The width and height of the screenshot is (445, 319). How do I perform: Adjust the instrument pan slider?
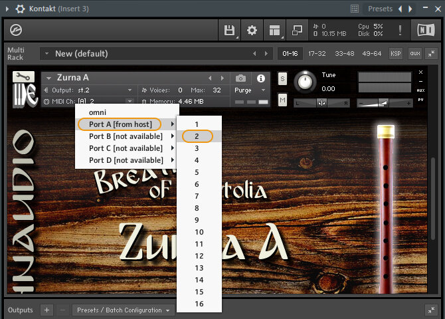[x=321, y=103]
